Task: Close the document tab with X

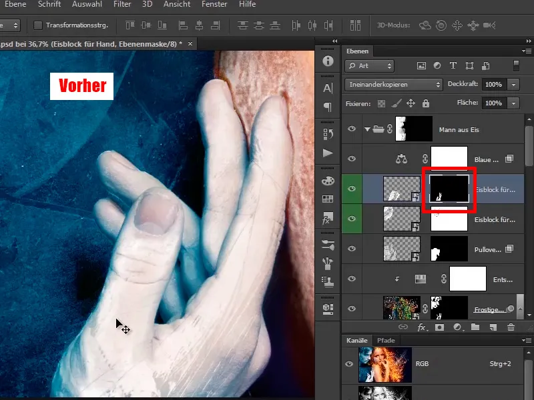Action: pos(190,44)
